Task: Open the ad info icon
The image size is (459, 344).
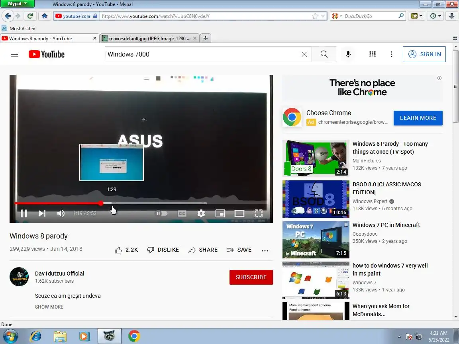Action: [439, 78]
